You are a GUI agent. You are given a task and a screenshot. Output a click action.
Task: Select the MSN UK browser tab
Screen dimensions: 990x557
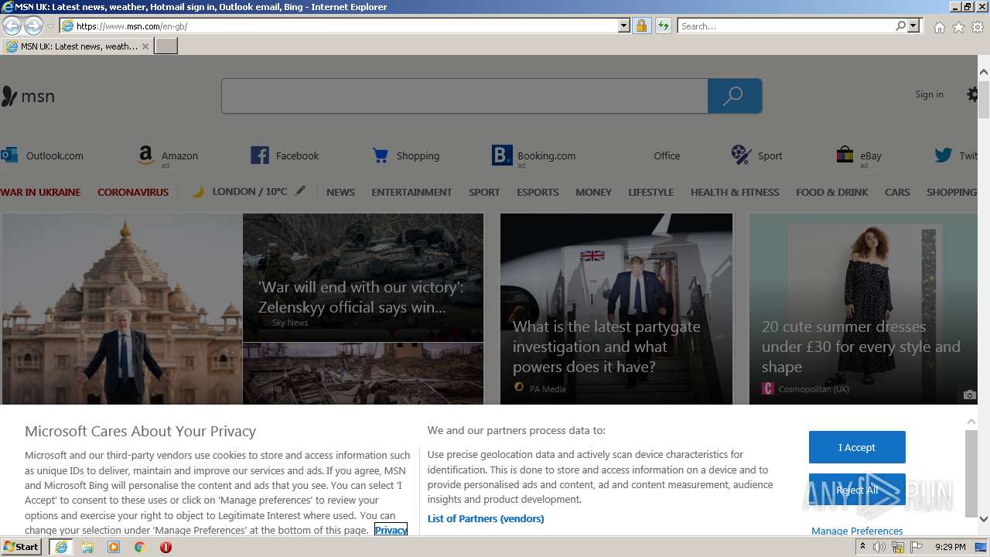[77, 46]
